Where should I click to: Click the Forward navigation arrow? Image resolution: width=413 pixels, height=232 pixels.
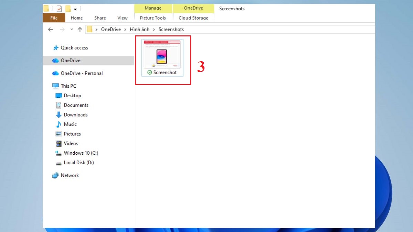pyautogui.click(x=62, y=30)
